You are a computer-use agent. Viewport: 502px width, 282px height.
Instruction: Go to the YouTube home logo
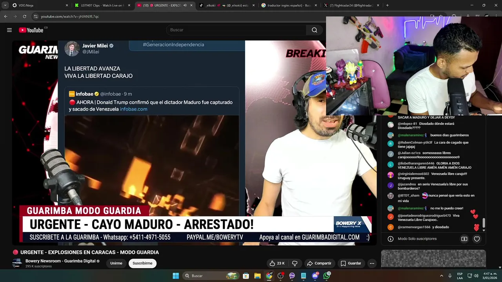[x=31, y=30]
